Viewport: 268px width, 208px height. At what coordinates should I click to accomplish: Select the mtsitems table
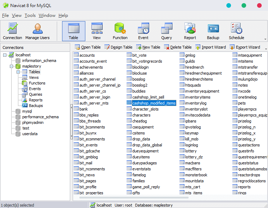tap(245, 61)
